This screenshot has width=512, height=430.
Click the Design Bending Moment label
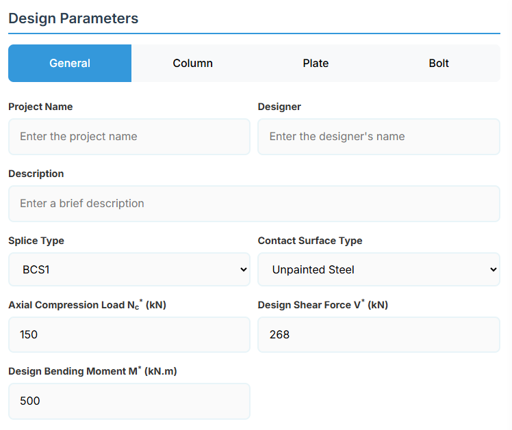[x=92, y=371]
